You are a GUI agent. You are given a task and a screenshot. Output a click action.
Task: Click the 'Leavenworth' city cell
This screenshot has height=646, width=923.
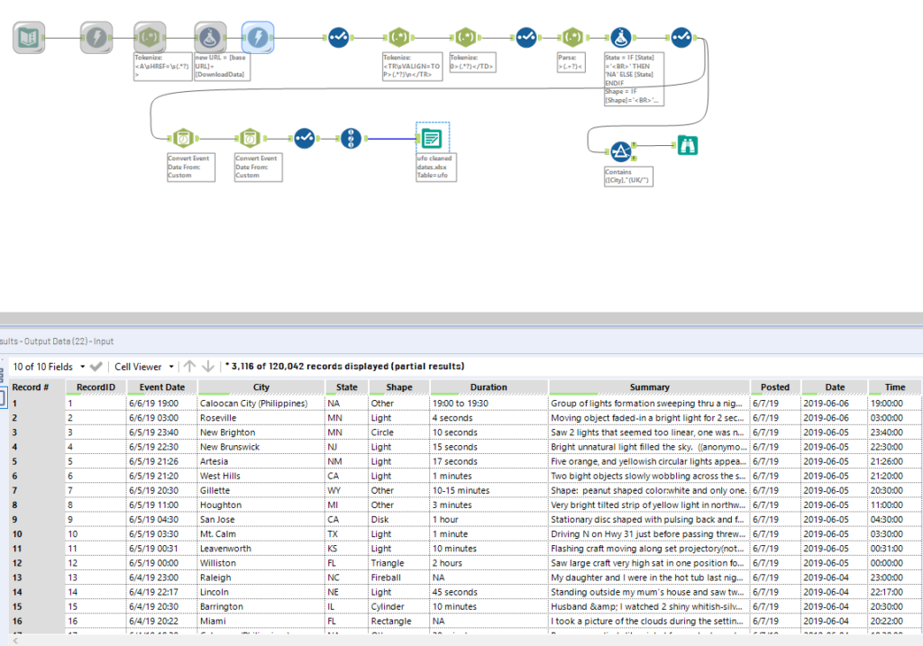pos(261,549)
